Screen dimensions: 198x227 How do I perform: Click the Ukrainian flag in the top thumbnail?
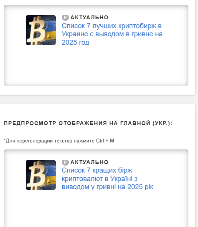point(50,30)
